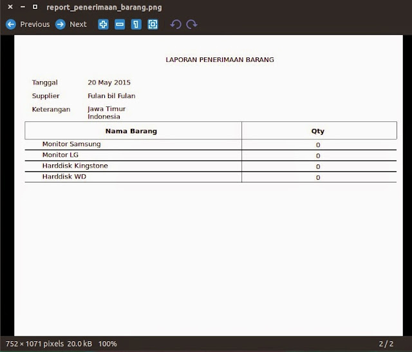This screenshot has height=352, width=412.
Task: Click the Jawa Timur text
Action: pos(106,109)
